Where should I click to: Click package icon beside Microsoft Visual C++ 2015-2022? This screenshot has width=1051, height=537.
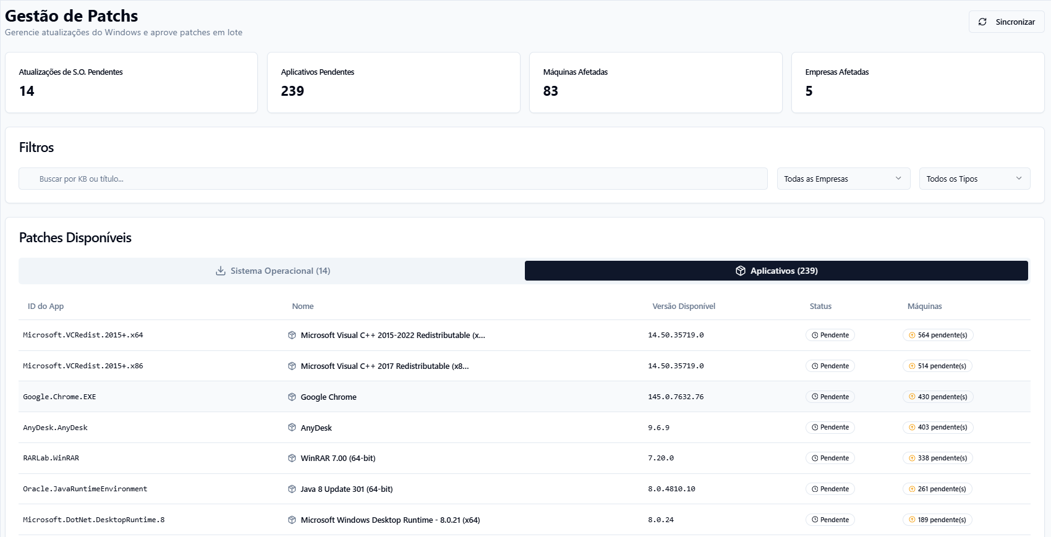click(292, 335)
